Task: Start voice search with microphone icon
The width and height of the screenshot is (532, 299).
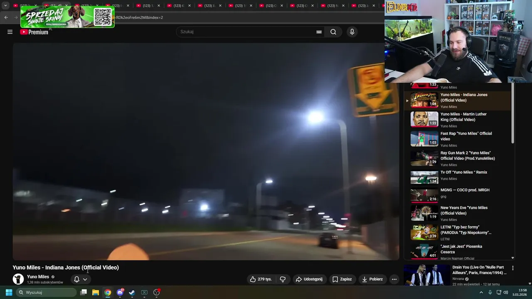Action: pyautogui.click(x=352, y=32)
